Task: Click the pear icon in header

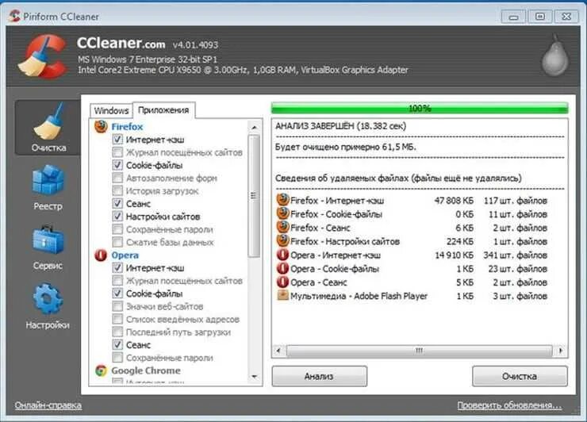Action: tap(554, 56)
